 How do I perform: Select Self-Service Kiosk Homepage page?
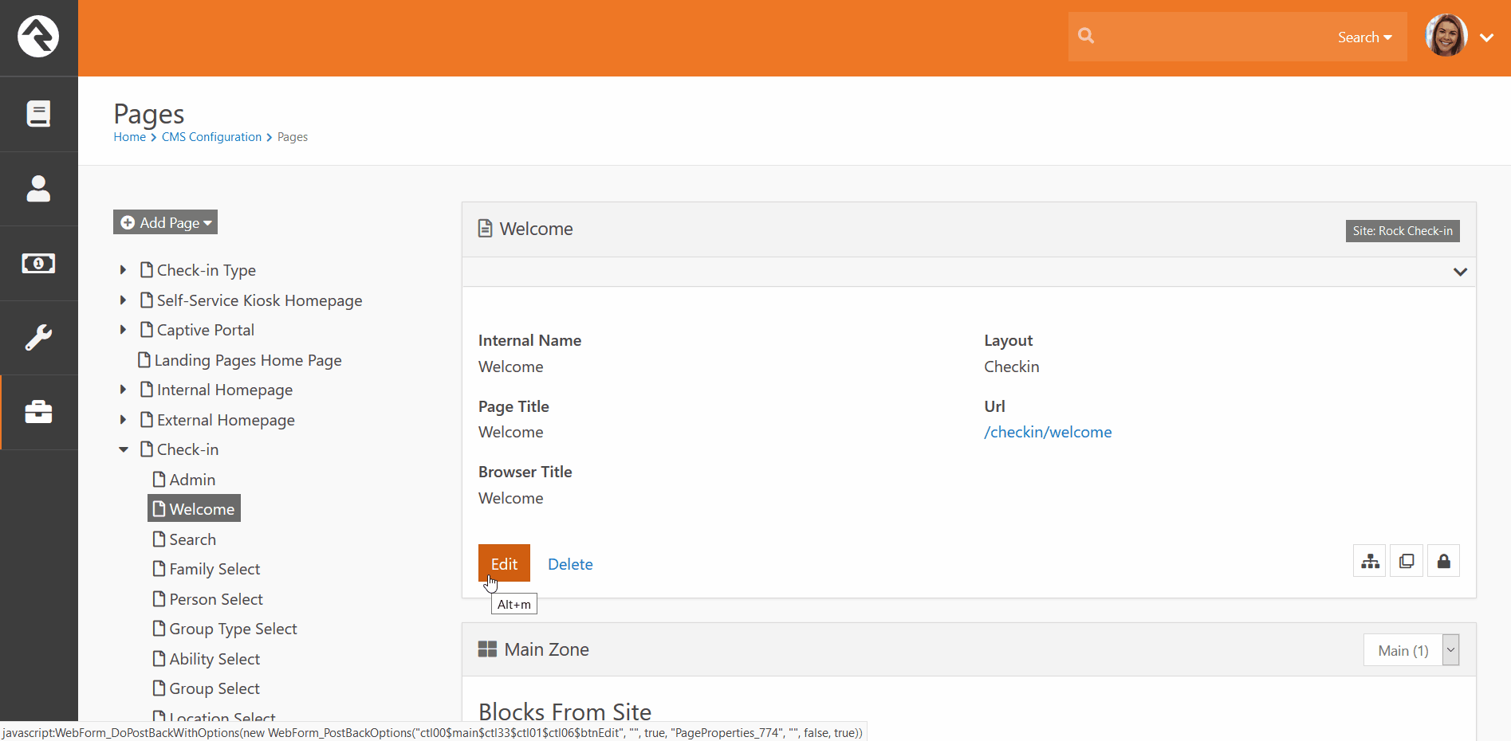[259, 300]
